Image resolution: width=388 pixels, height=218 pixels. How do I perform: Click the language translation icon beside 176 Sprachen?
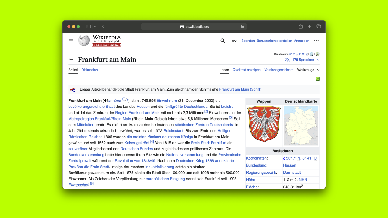(287, 60)
